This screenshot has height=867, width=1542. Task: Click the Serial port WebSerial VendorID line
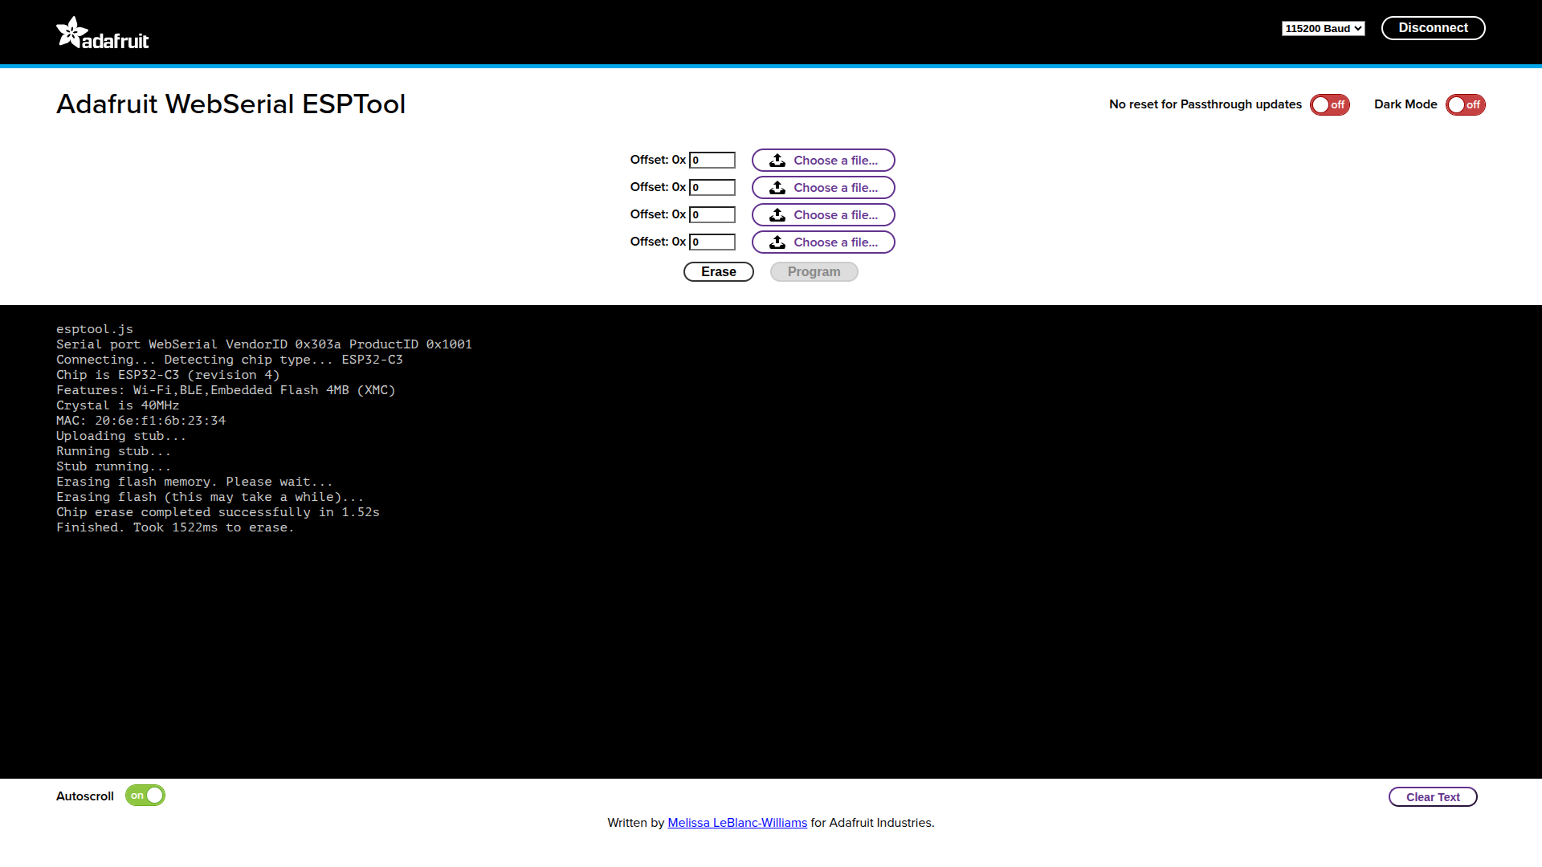[264, 344]
